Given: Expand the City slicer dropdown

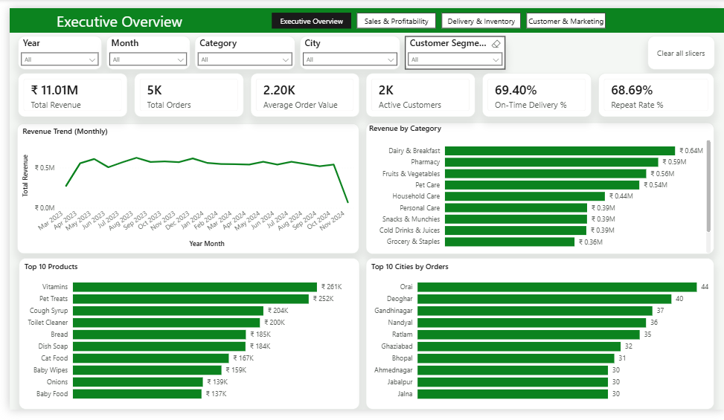Looking at the screenshot, I should click(350, 59).
